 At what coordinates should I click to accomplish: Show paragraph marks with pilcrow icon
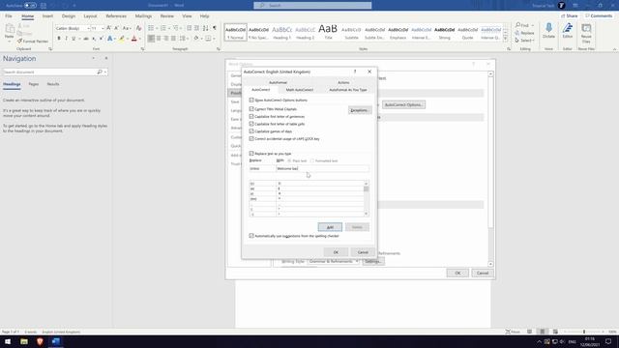[215, 28]
